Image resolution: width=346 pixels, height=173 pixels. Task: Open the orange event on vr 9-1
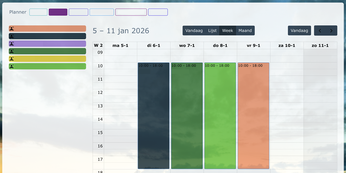[x=254, y=116]
